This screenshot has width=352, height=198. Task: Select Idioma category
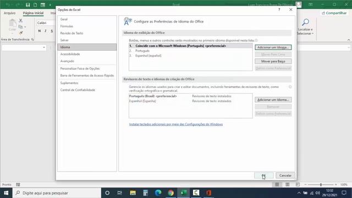click(87, 47)
